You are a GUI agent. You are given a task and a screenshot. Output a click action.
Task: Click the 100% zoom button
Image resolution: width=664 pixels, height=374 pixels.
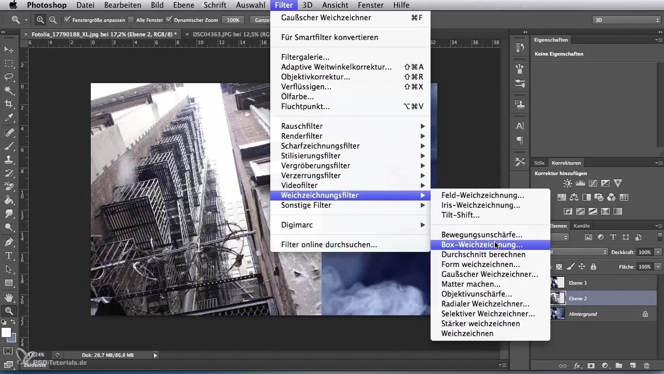coord(233,20)
